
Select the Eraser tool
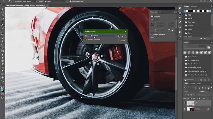(x=2, y=48)
